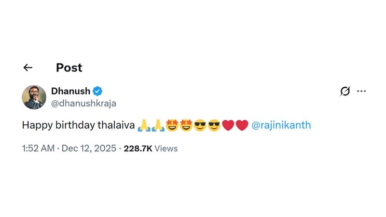Click the first folded hands emoji

click(144, 126)
